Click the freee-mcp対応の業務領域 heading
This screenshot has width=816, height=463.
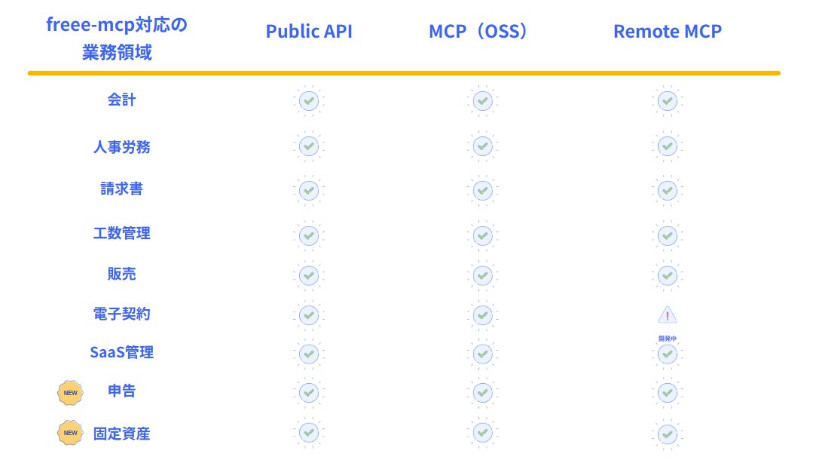117,38
